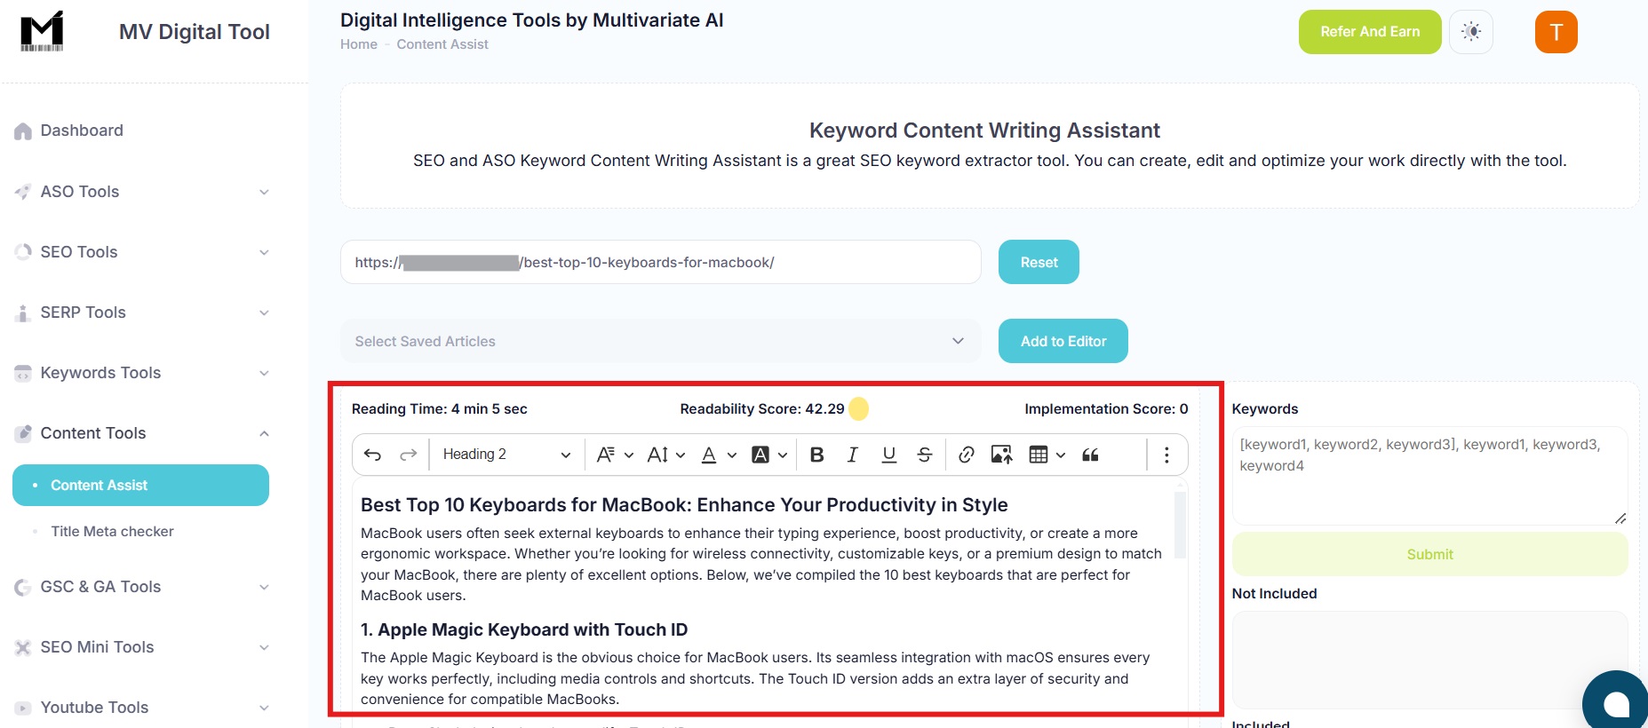Click the MV Digital Tool logo

tap(42, 31)
